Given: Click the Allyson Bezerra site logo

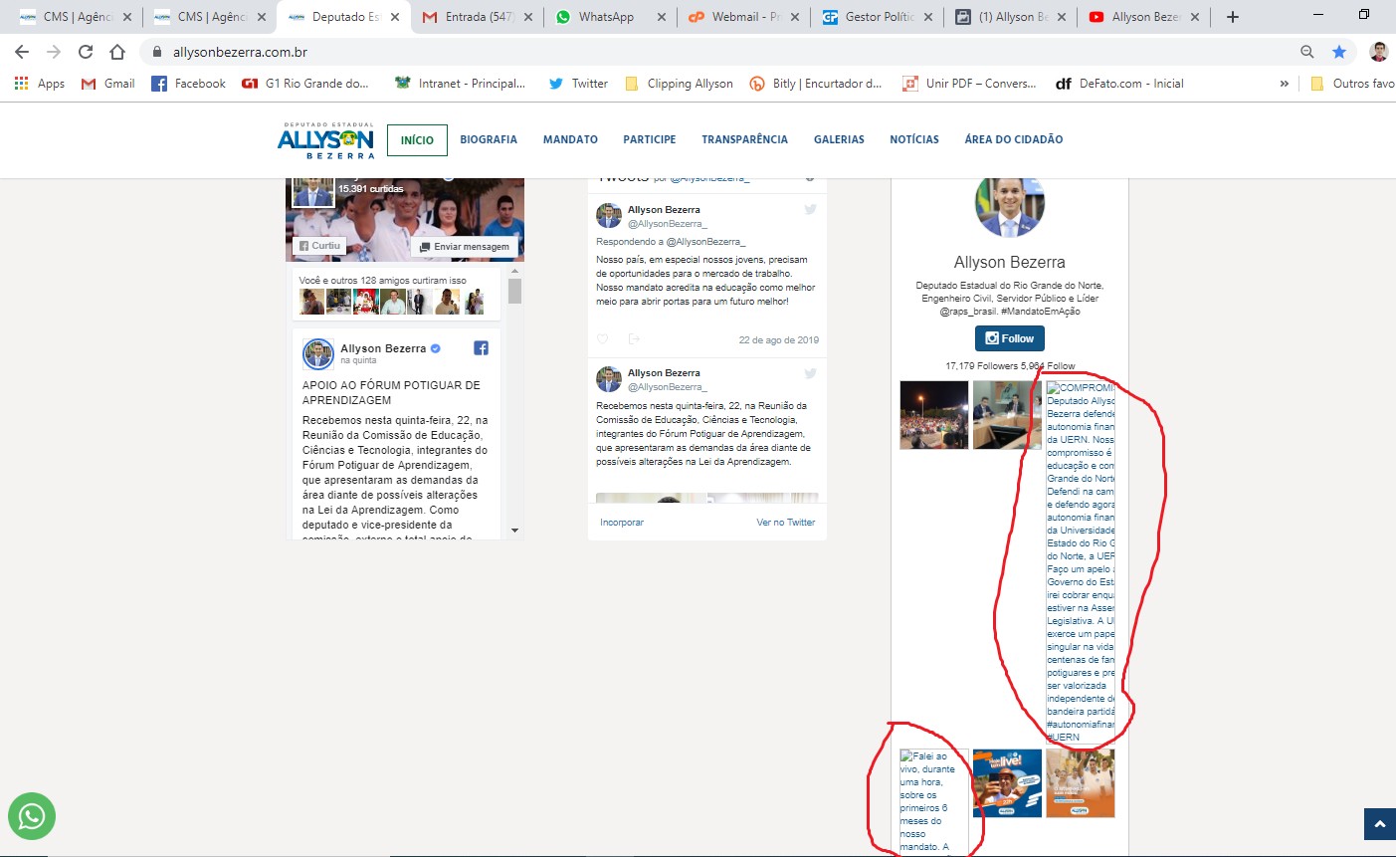Looking at the screenshot, I should (326, 140).
